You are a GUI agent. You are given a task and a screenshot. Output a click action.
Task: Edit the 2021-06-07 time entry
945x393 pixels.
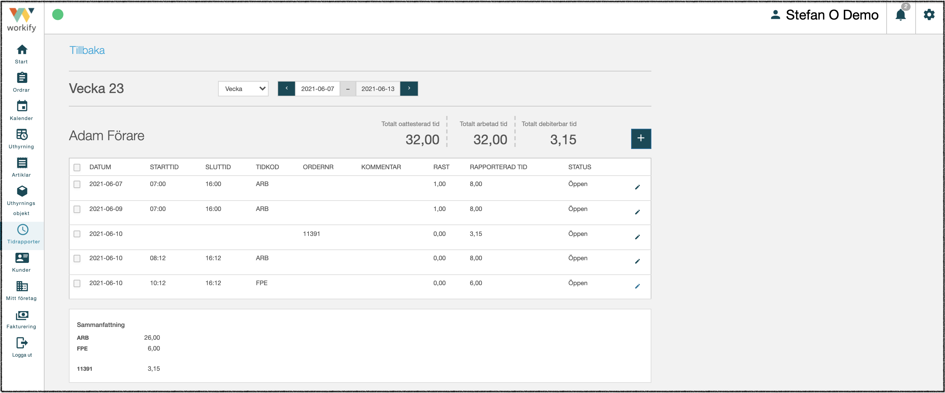[638, 187]
